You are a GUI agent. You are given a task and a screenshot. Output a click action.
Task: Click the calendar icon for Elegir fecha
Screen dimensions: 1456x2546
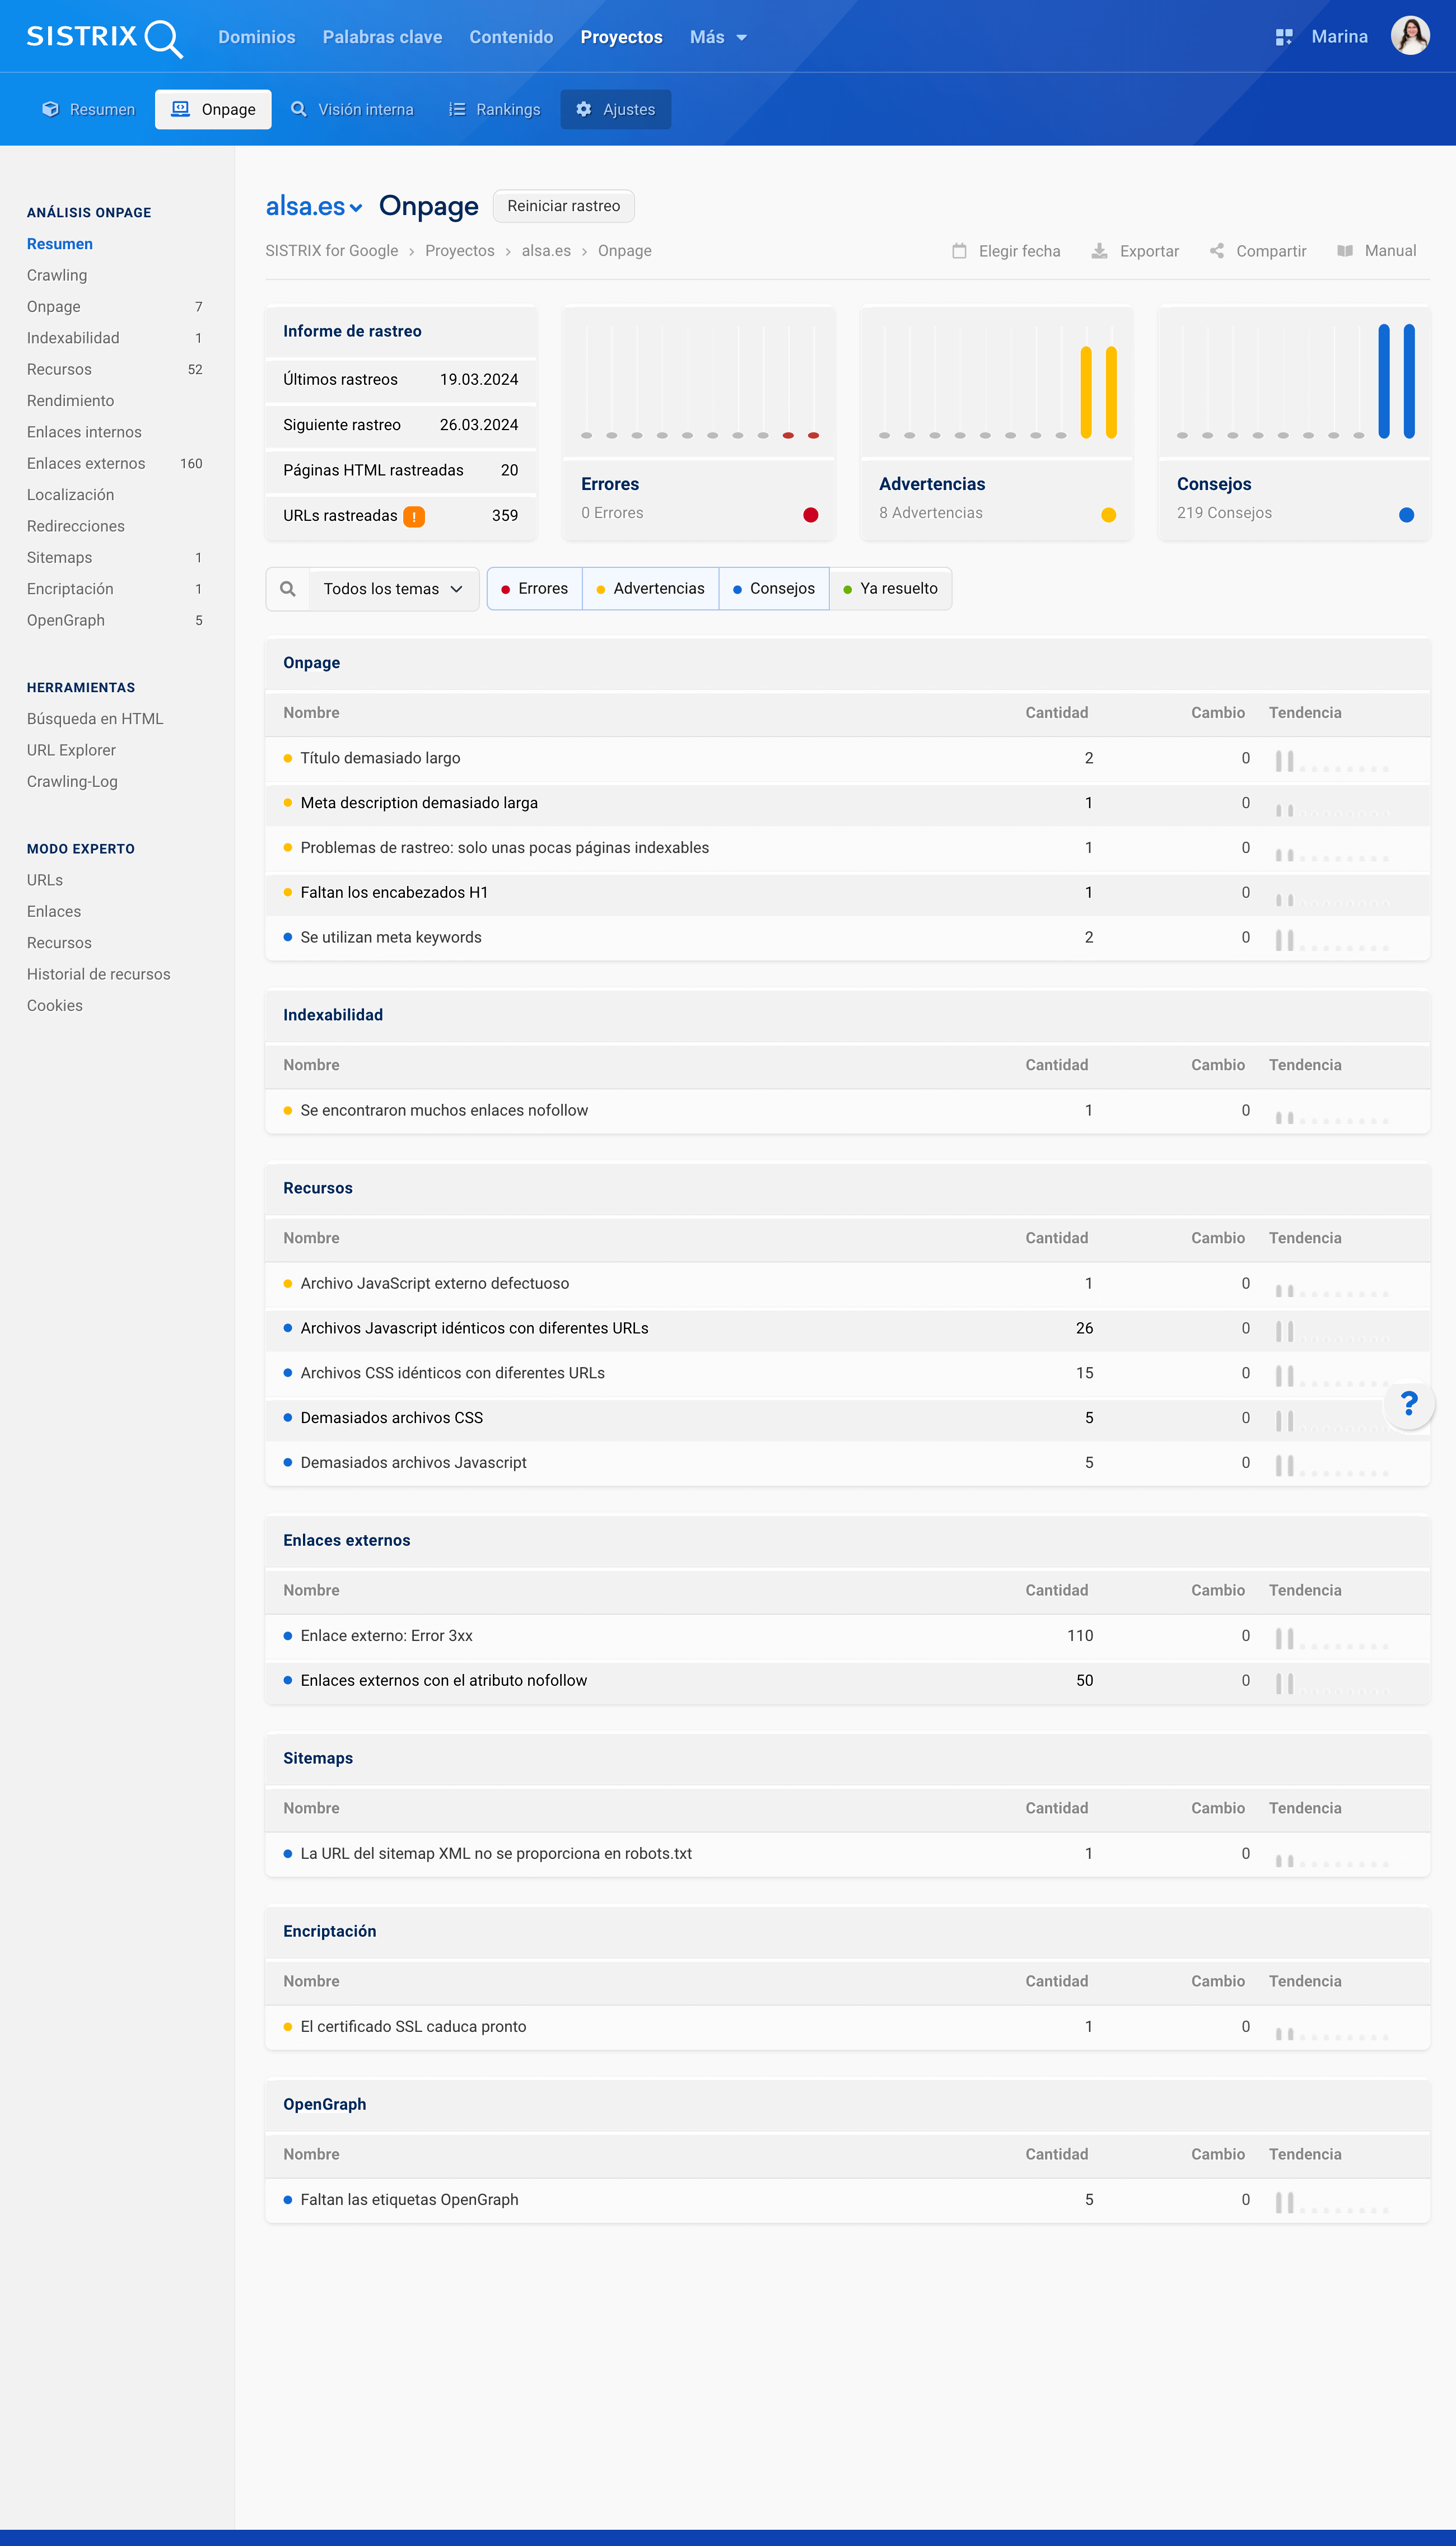[x=959, y=251]
